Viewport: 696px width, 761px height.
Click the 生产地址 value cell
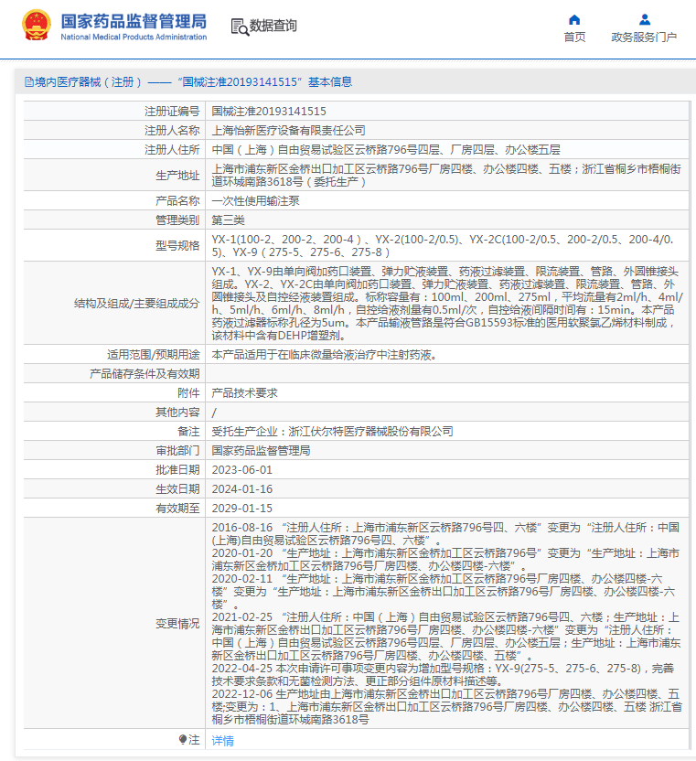[x=447, y=176]
